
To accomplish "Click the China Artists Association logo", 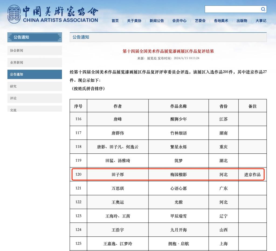I will click(53, 14).
